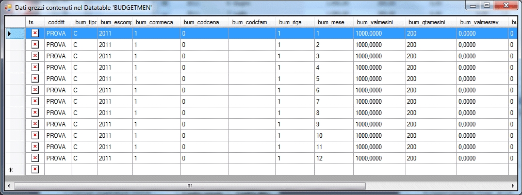Screen dimensions: 522x195
Task: Click the broken image icon in the month 1 row
Action: [x=35, y=34]
